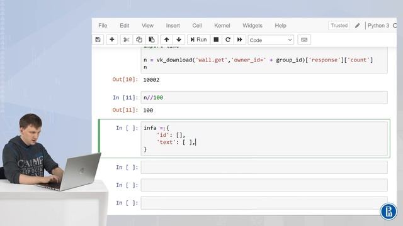The height and width of the screenshot is (226, 403).
Task: Open the Insert menu
Action: 173,26
